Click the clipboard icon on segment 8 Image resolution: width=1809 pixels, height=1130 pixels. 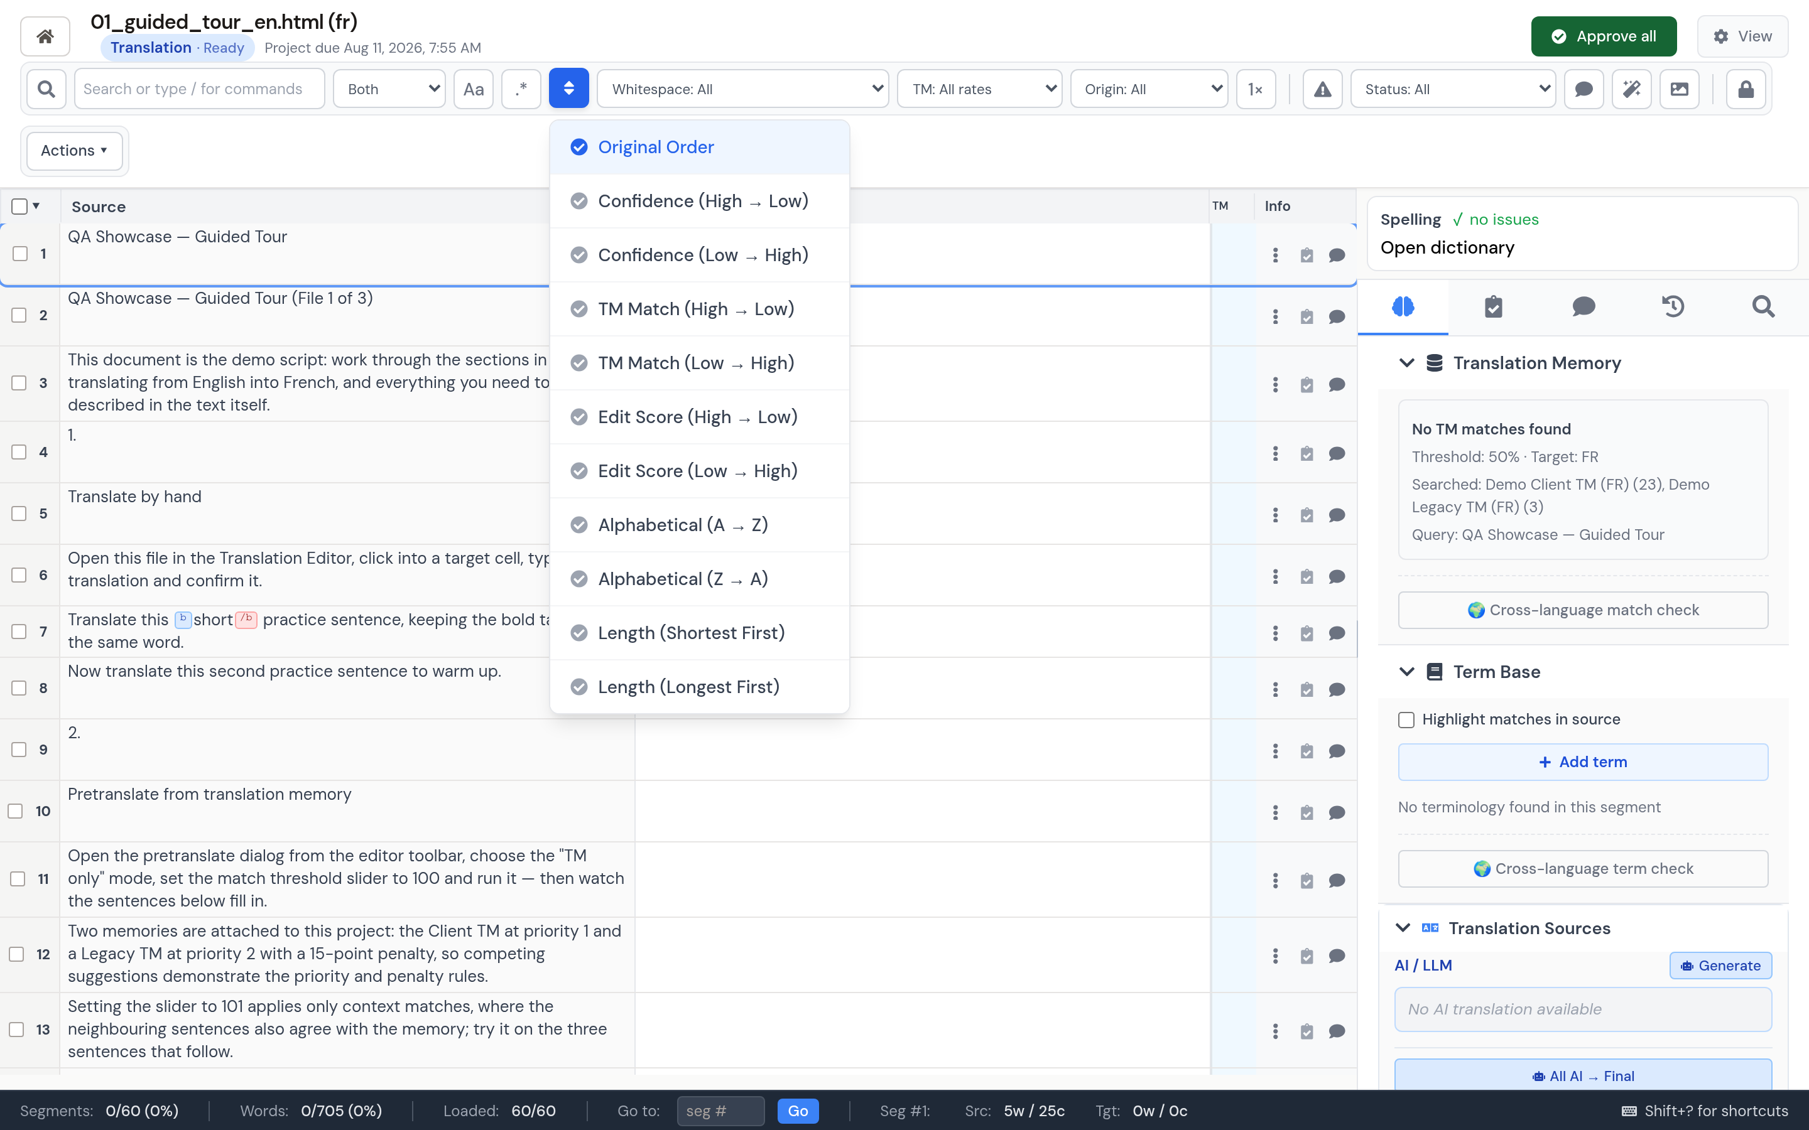(1306, 689)
